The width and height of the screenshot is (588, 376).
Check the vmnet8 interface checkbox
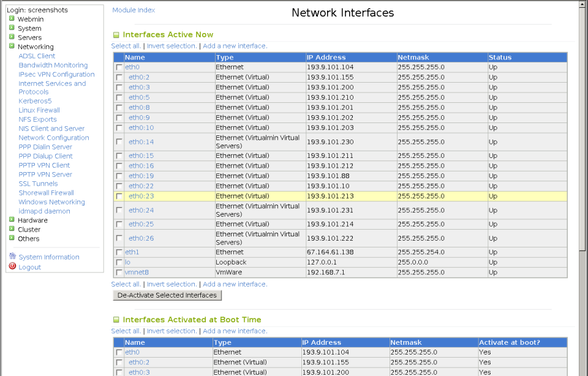click(x=119, y=273)
